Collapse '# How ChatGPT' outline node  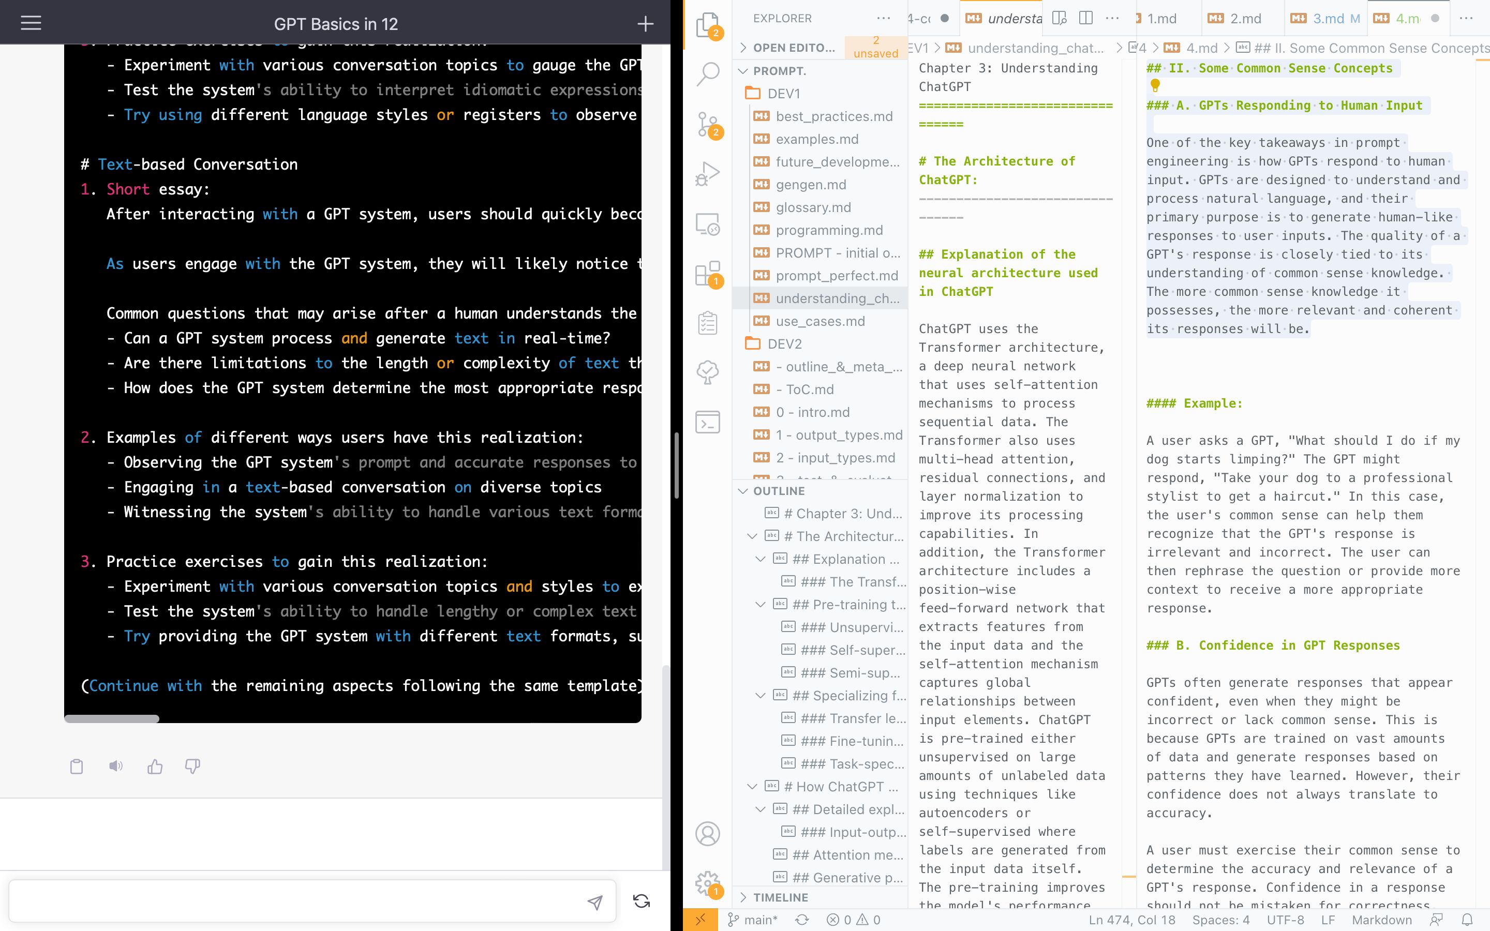(752, 786)
